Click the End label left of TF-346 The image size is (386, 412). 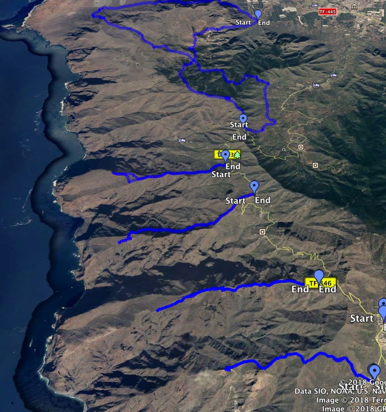coord(300,289)
